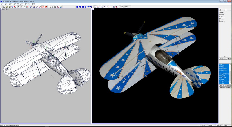Click the Select All button
This screenshot has width=232, height=127.
click(222, 87)
